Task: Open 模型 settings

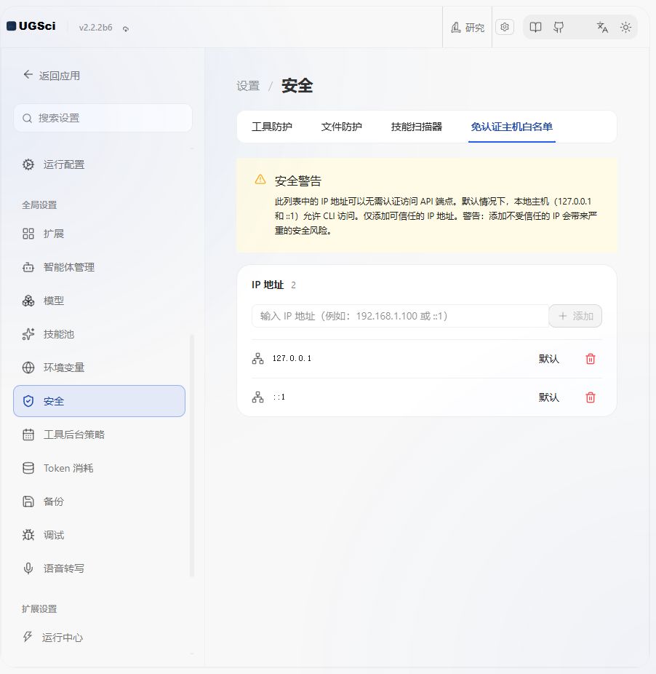Action: pos(99,301)
